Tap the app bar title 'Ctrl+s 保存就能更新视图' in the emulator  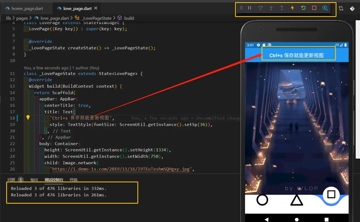coord(296,56)
